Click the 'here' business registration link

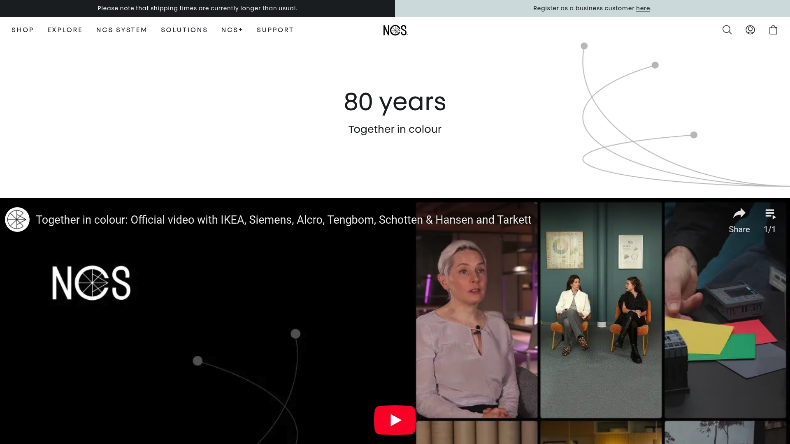coord(643,8)
